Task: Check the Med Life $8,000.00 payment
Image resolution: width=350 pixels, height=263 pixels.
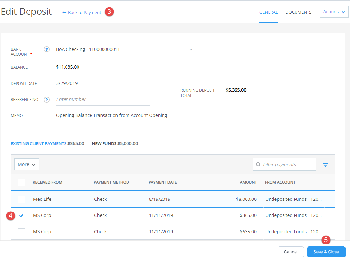Action: tap(21, 199)
